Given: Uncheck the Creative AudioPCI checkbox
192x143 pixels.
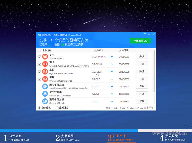Looking at the screenshot, I should click(x=40, y=64).
